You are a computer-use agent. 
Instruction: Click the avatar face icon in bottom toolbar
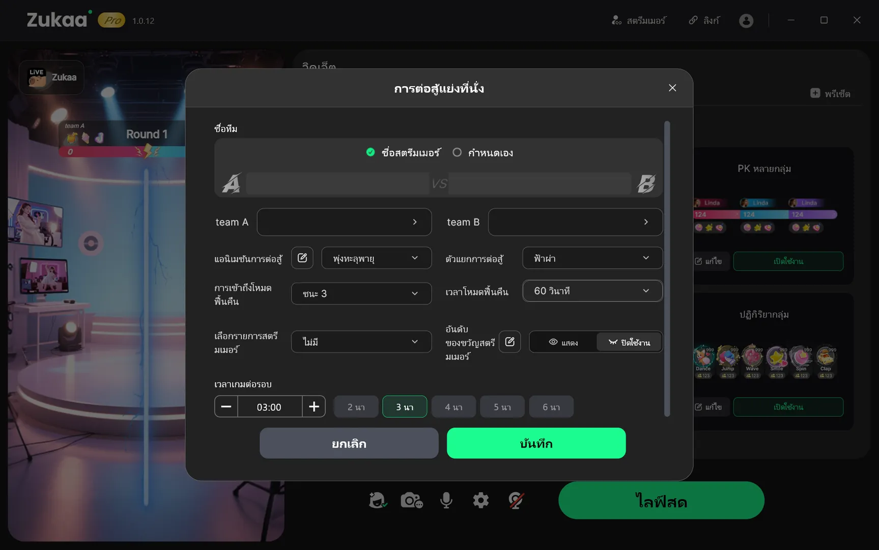(377, 501)
